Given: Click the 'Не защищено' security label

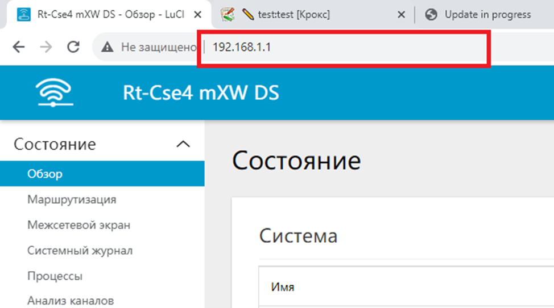Looking at the screenshot, I should tap(159, 47).
